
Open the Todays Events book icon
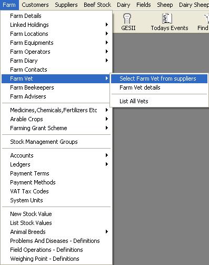click(x=167, y=18)
